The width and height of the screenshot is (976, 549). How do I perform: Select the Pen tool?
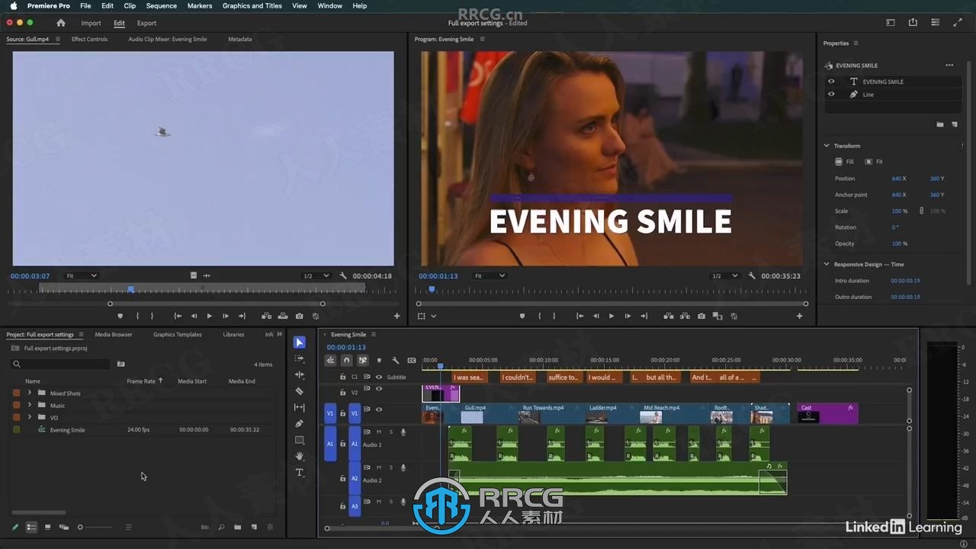tap(300, 424)
